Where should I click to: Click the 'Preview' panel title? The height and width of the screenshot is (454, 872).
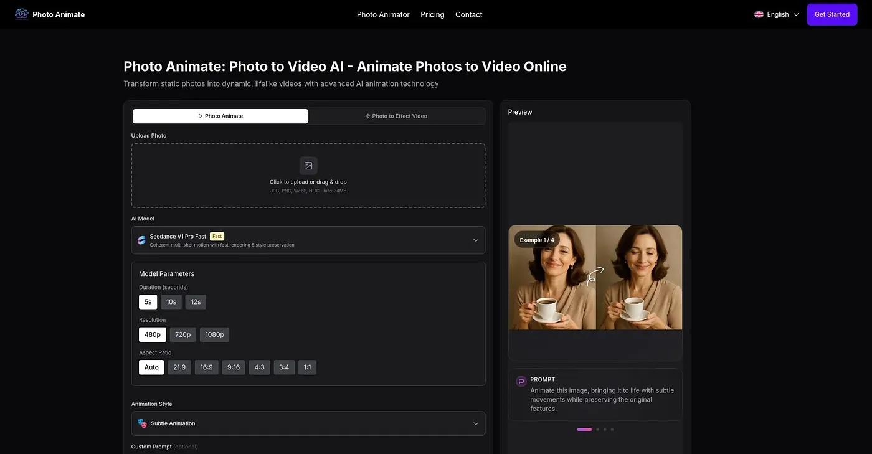click(520, 112)
